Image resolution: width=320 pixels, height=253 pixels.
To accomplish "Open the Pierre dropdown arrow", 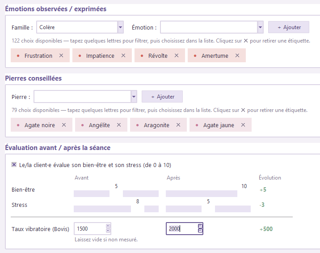I will coord(134,97).
